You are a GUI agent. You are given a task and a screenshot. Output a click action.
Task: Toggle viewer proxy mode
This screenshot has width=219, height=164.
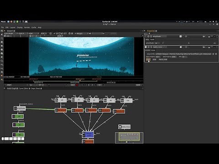62,33
